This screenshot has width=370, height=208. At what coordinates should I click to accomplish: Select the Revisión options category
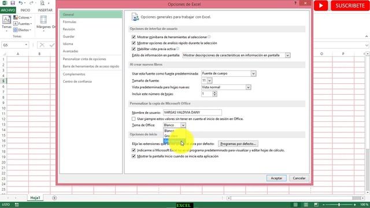[91, 29]
